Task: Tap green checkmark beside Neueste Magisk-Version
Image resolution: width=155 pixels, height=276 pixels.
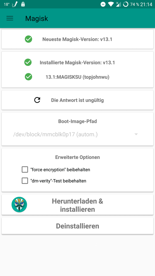Action: coord(29,39)
